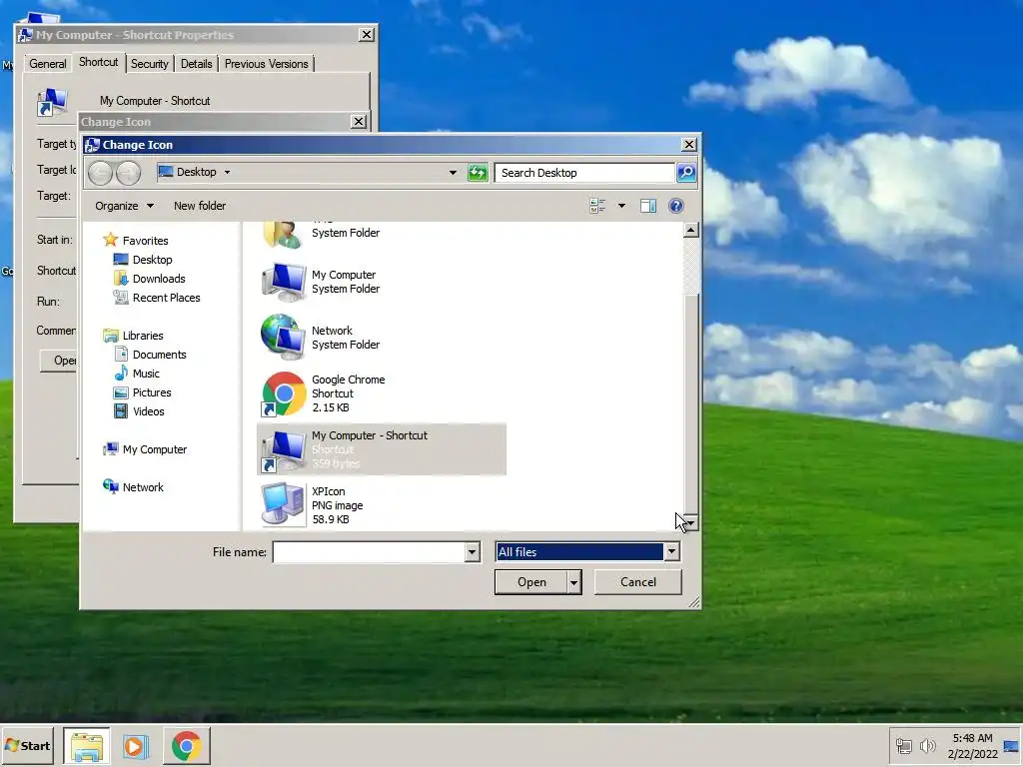The height and width of the screenshot is (767, 1023).
Task: Click the scrollbar up arrow in file list
Action: pos(691,230)
